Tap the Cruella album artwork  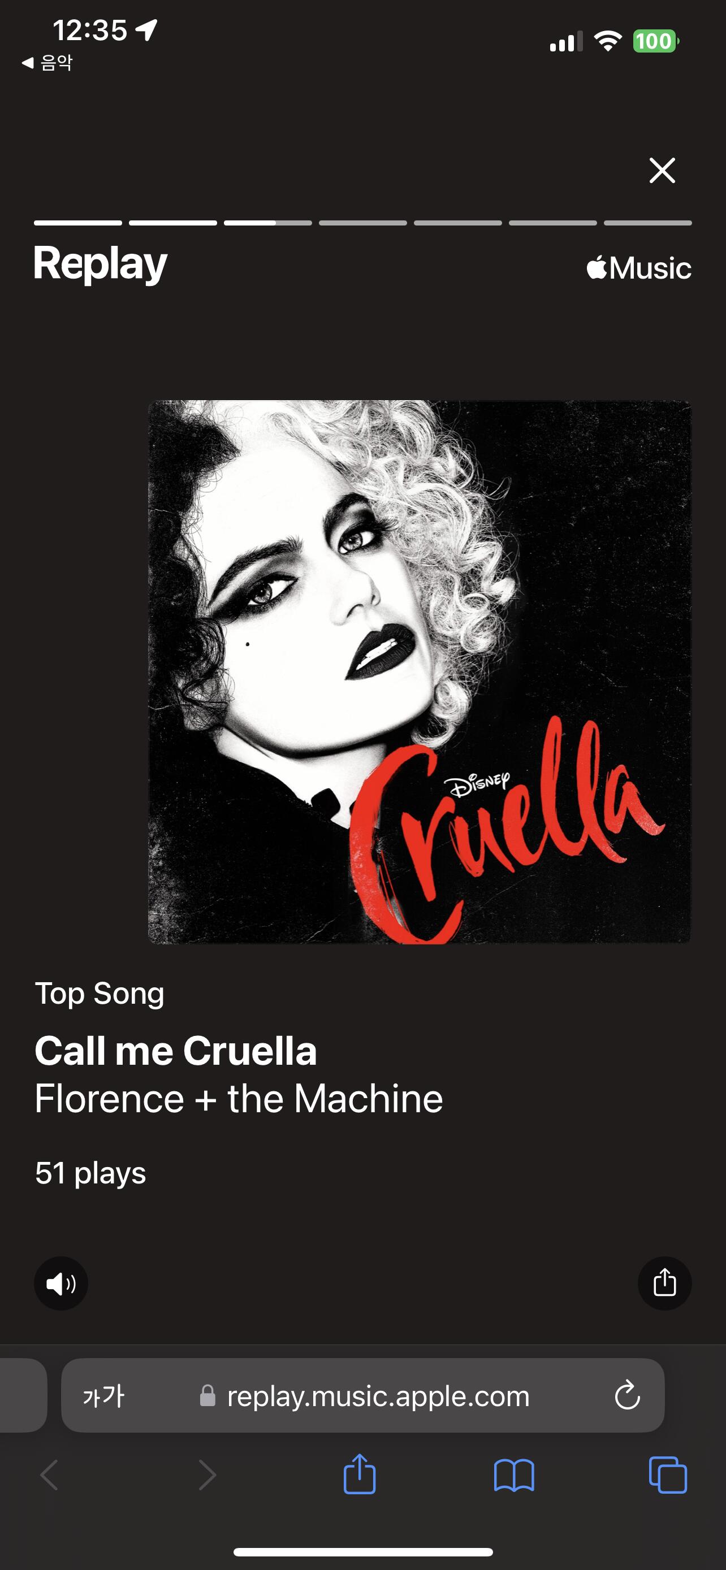420,671
